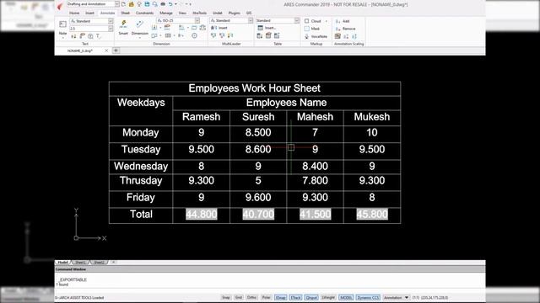Click the Employees Work Hour Sheet title

point(255,88)
